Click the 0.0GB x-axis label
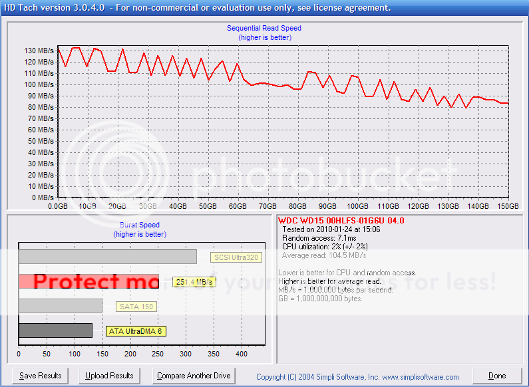The height and width of the screenshot is (387, 529). click(x=58, y=206)
